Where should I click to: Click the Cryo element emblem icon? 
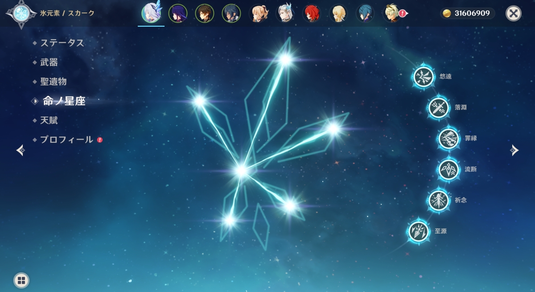click(x=21, y=13)
